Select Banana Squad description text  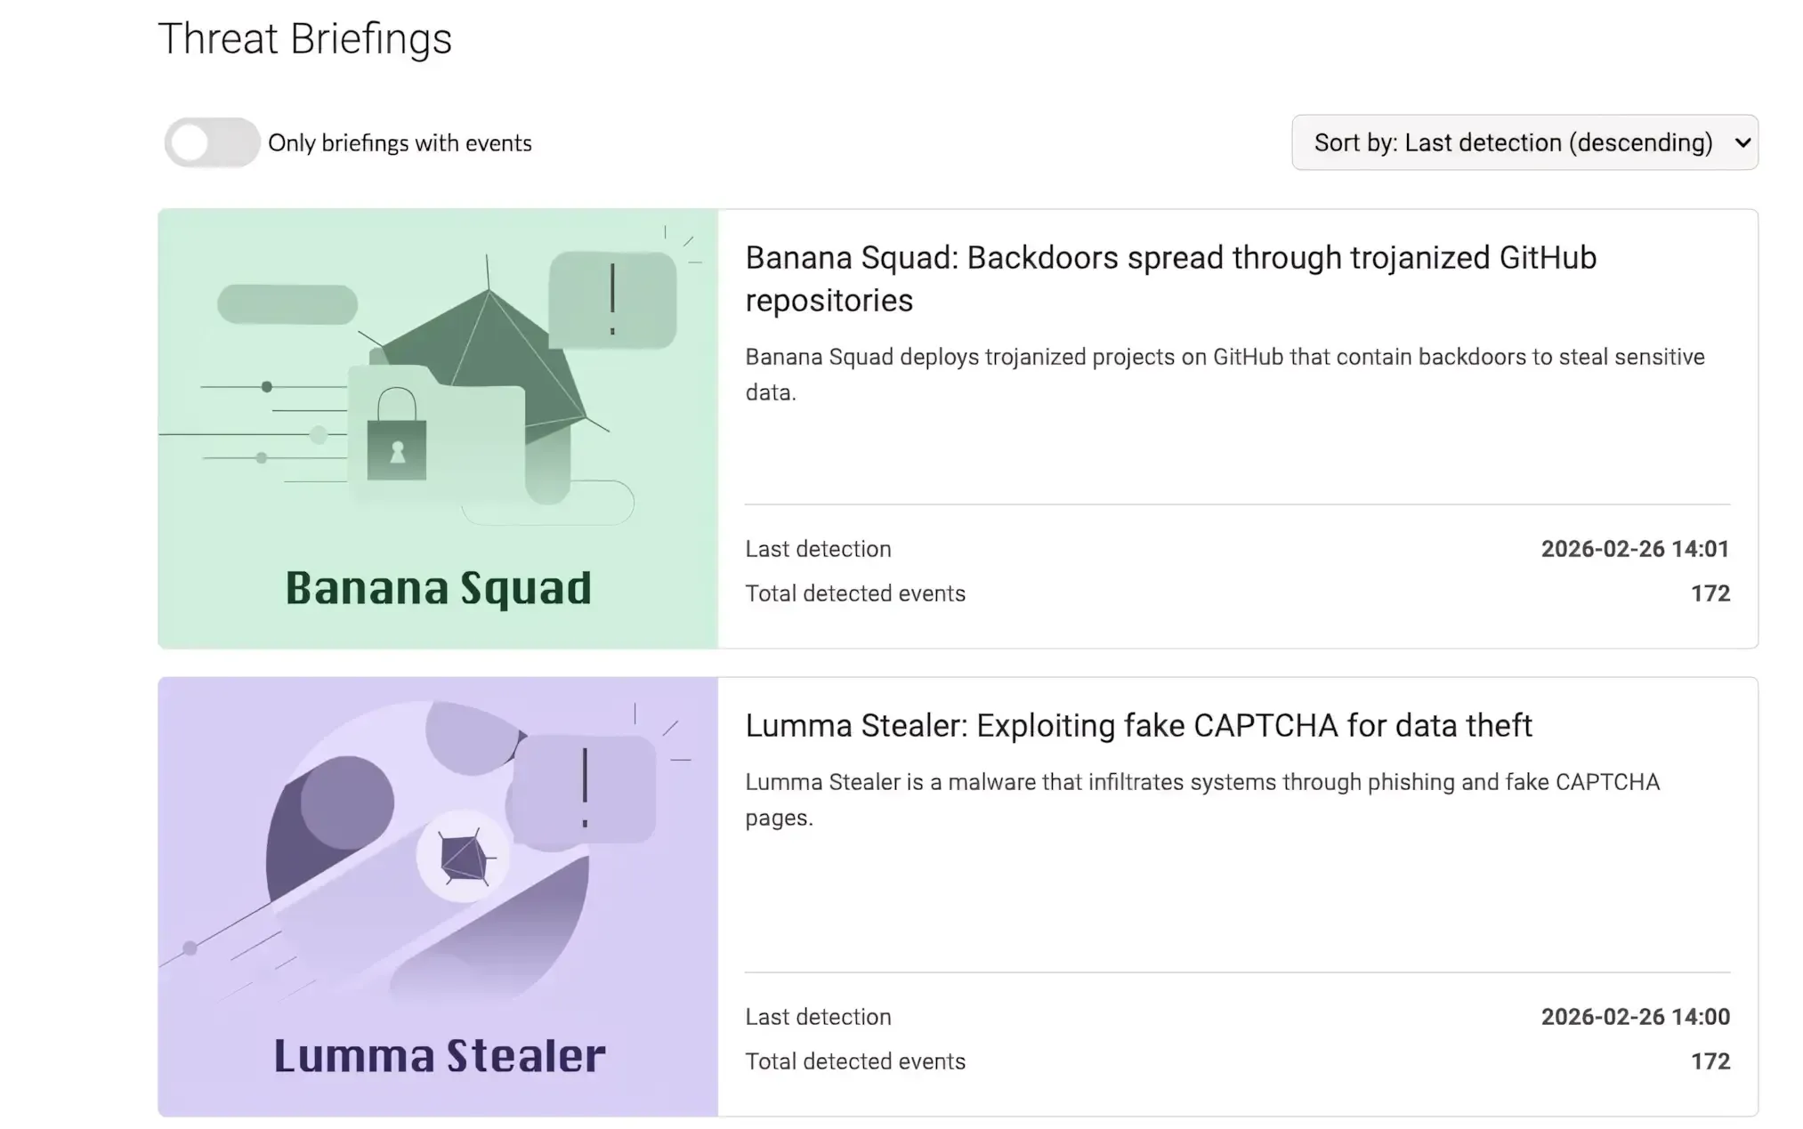click(1225, 375)
